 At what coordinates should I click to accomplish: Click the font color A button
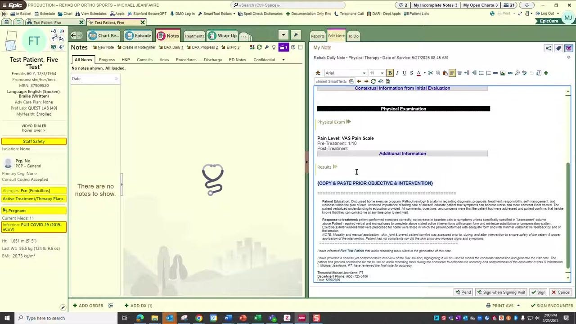point(418,73)
